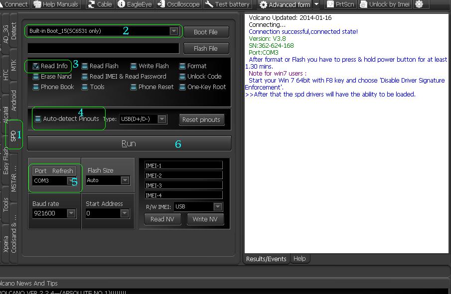Click 'Volcano Updated: 2014-01-16' log text

click(x=290, y=17)
